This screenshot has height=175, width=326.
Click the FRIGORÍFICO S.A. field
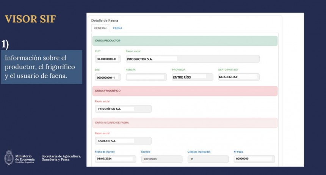(x=123, y=109)
